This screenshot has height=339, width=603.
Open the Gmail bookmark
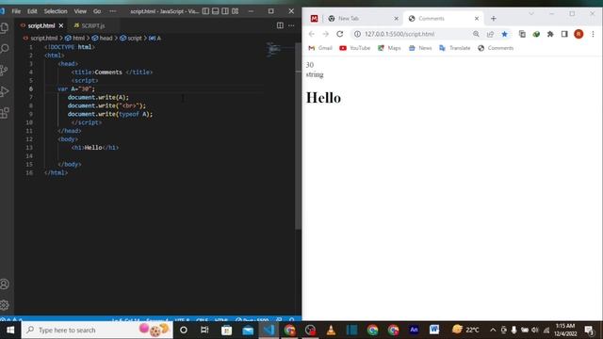coord(320,48)
